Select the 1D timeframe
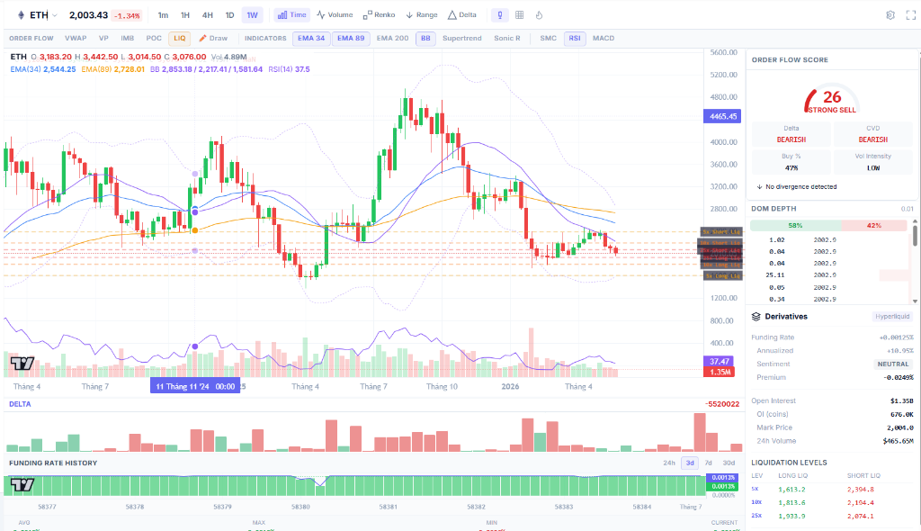 tap(229, 15)
